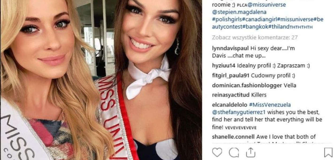
Task: Visit the @sthefanygutierrez1 mention
Action: point(239,112)
